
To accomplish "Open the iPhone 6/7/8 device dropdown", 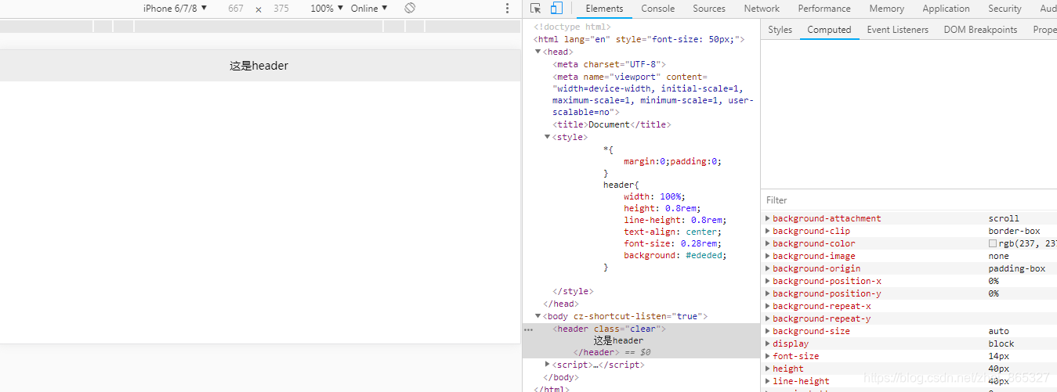I will [176, 8].
